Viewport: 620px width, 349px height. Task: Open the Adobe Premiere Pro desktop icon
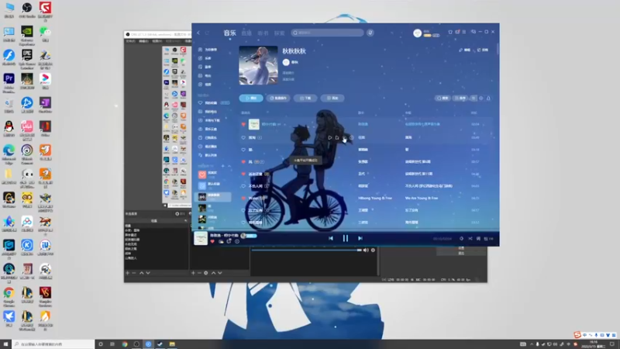click(9, 82)
